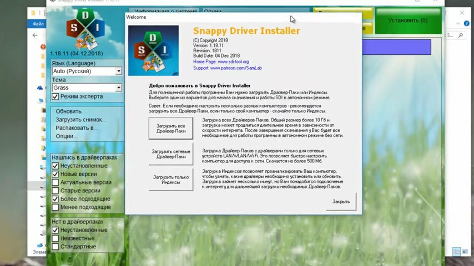Click version text 1.18.11 (04.12.2018)
Viewport: 474px width, 266px height.
tap(77, 53)
